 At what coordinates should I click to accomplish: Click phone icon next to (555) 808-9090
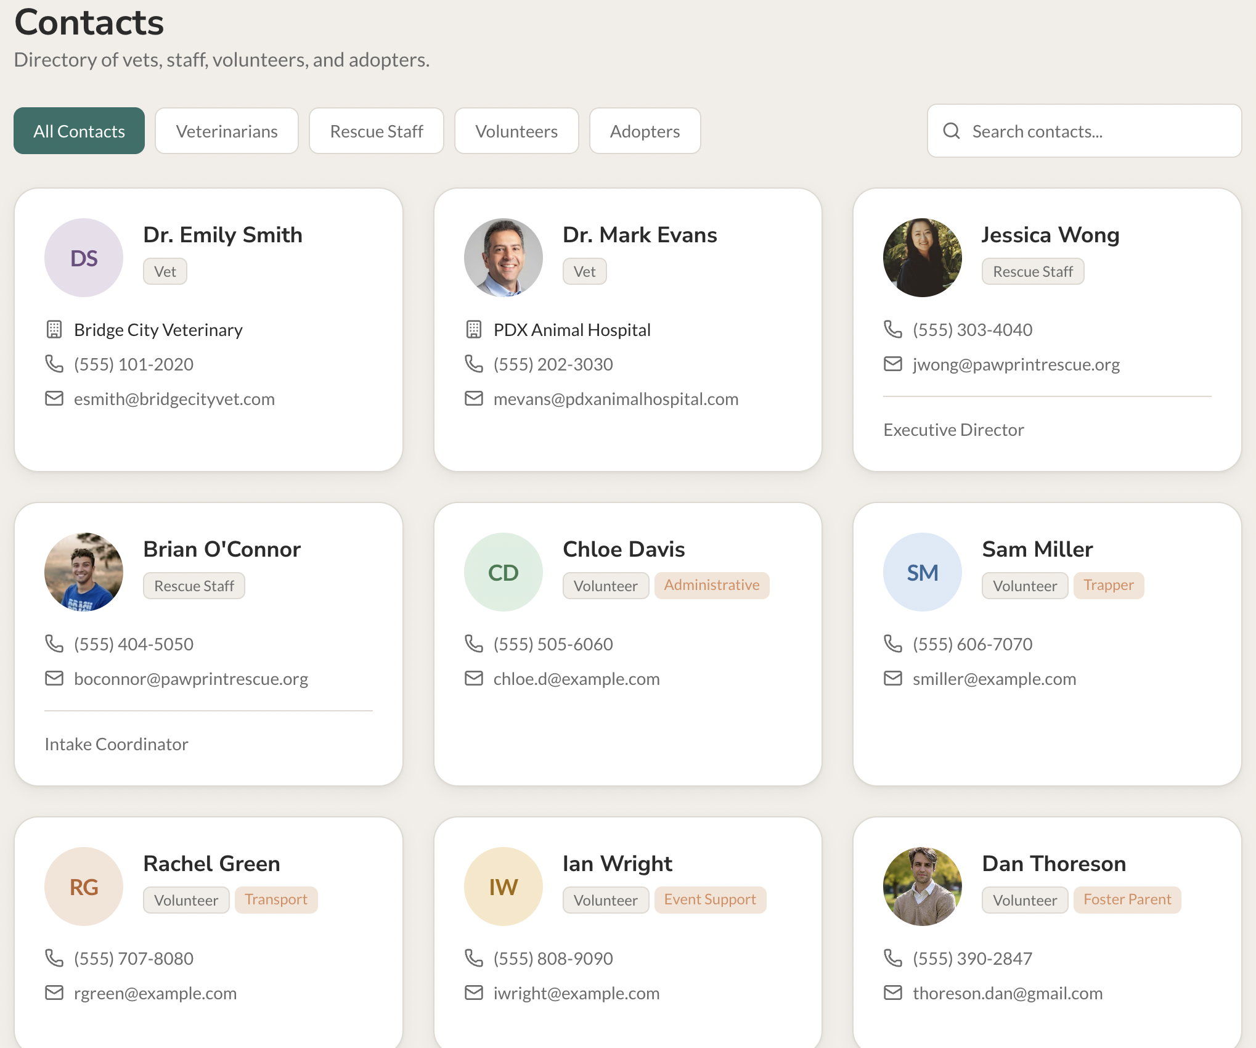(473, 958)
